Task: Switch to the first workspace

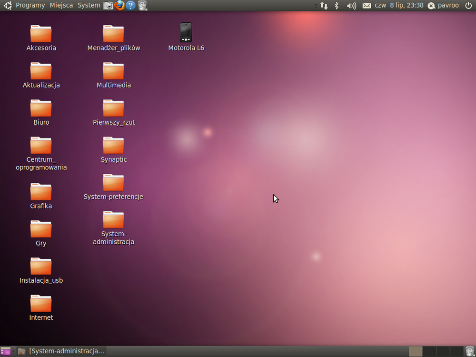Action: [416, 351]
